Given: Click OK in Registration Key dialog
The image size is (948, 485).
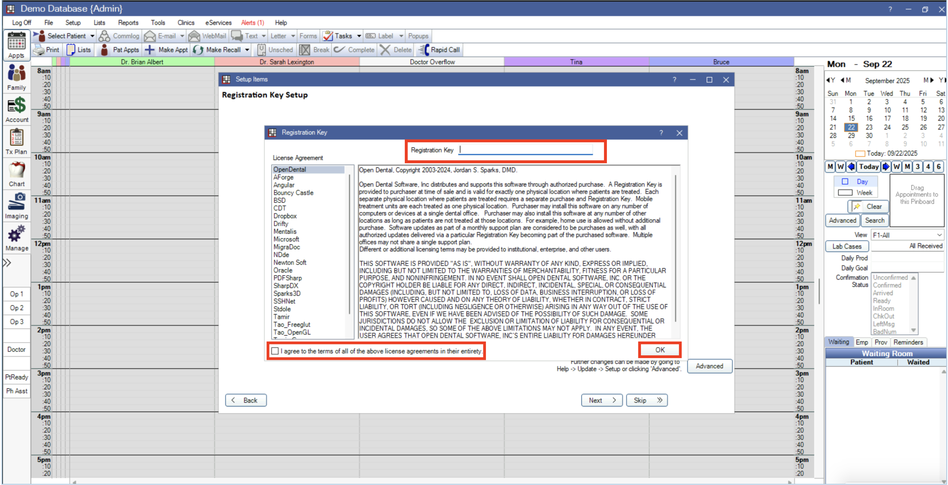Looking at the screenshot, I should click(x=660, y=350).
